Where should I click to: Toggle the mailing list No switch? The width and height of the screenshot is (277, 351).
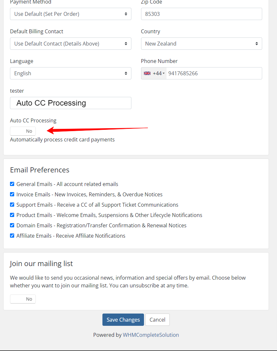tap(23, 299)
